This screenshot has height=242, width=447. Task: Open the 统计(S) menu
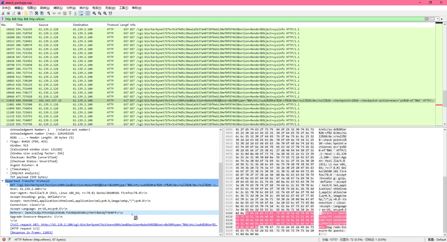(84, 8)
